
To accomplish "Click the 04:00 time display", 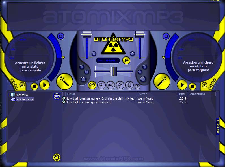I will pos(108,60).
